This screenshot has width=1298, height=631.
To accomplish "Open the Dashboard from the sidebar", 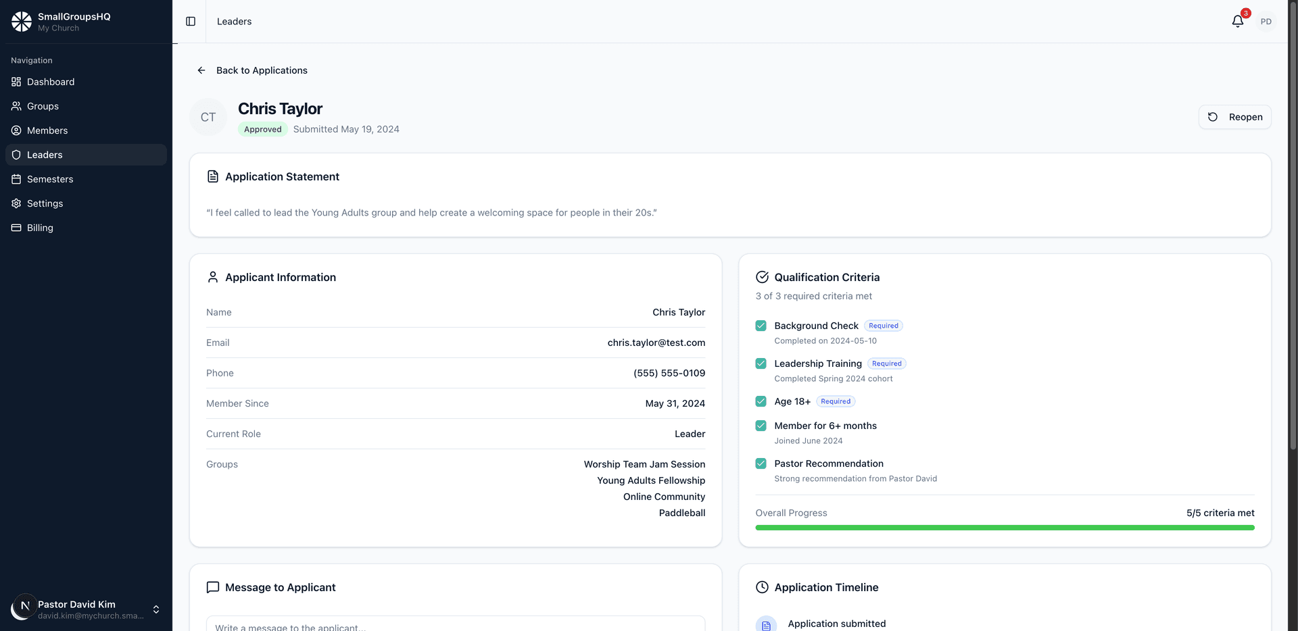I will coord(51,82).
